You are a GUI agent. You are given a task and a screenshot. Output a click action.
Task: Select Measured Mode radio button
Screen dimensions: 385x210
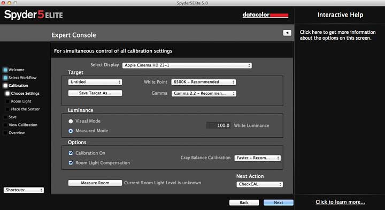pos(71,131)
